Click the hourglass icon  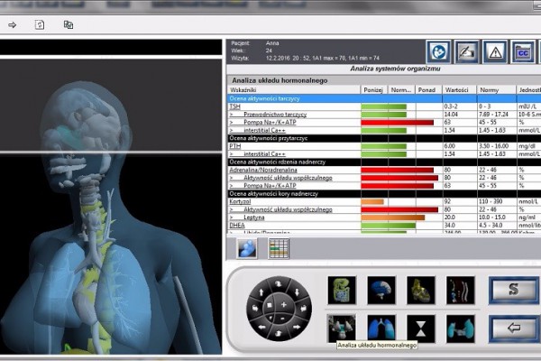click(420, 326)
